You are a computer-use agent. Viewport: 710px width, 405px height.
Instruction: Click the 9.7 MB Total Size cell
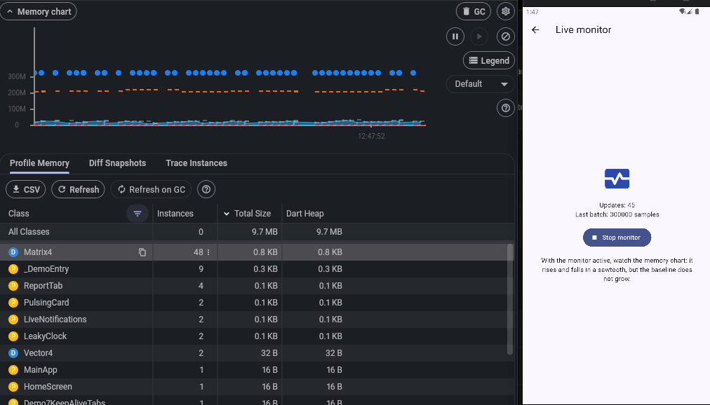pyautogui.click(x=250, y=232)
